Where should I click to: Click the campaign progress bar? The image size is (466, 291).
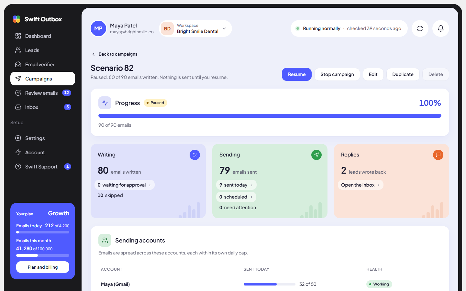pos(270,116)
